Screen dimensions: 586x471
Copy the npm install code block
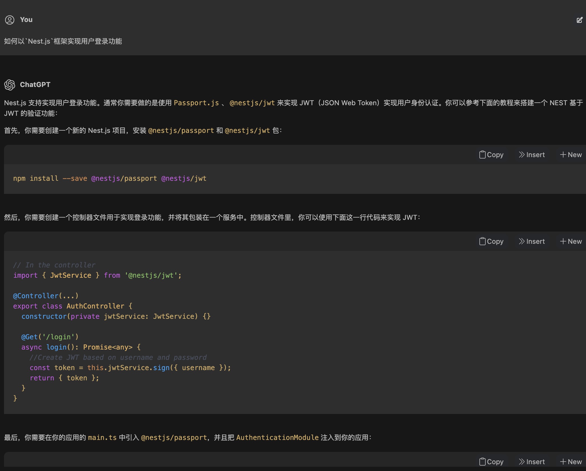click(x=491, y=155)
